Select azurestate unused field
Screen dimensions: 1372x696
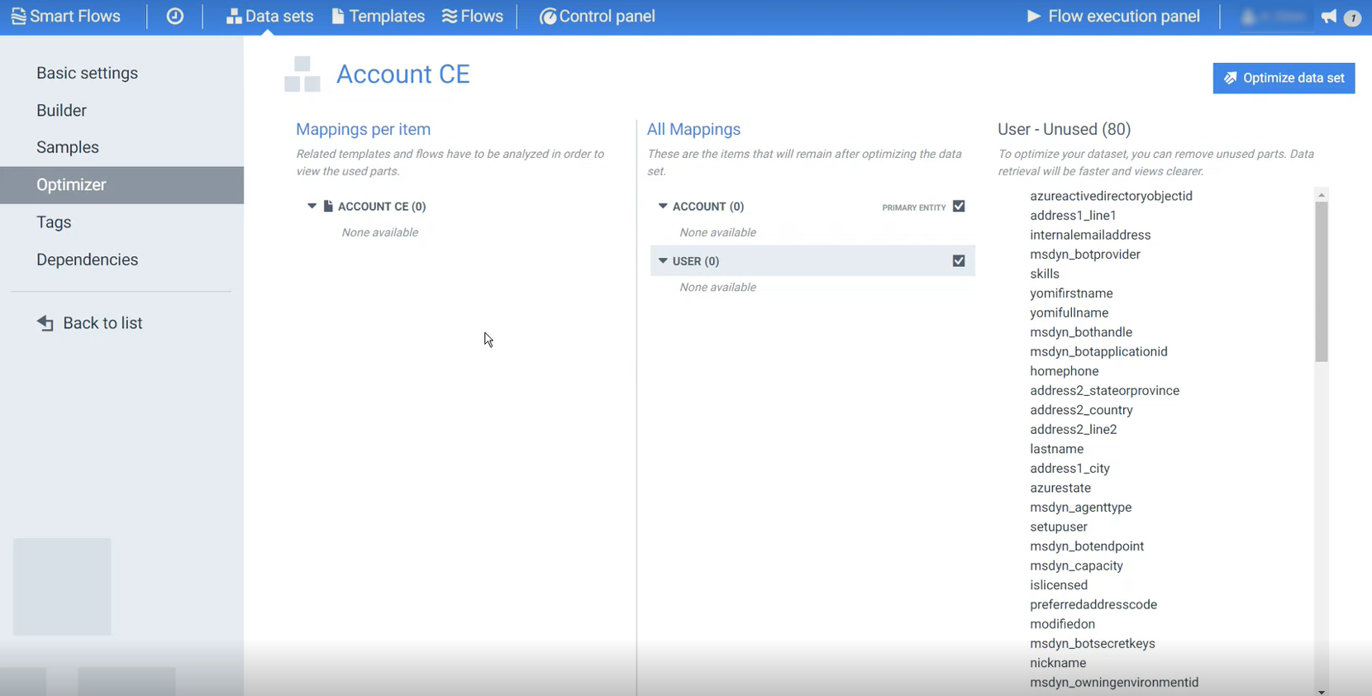[x=1060, y=488]
